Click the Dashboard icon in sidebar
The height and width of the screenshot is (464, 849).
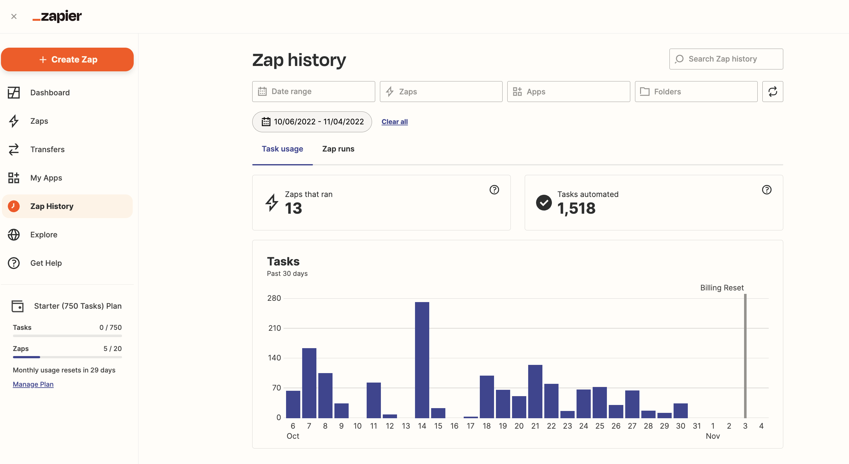14,92
